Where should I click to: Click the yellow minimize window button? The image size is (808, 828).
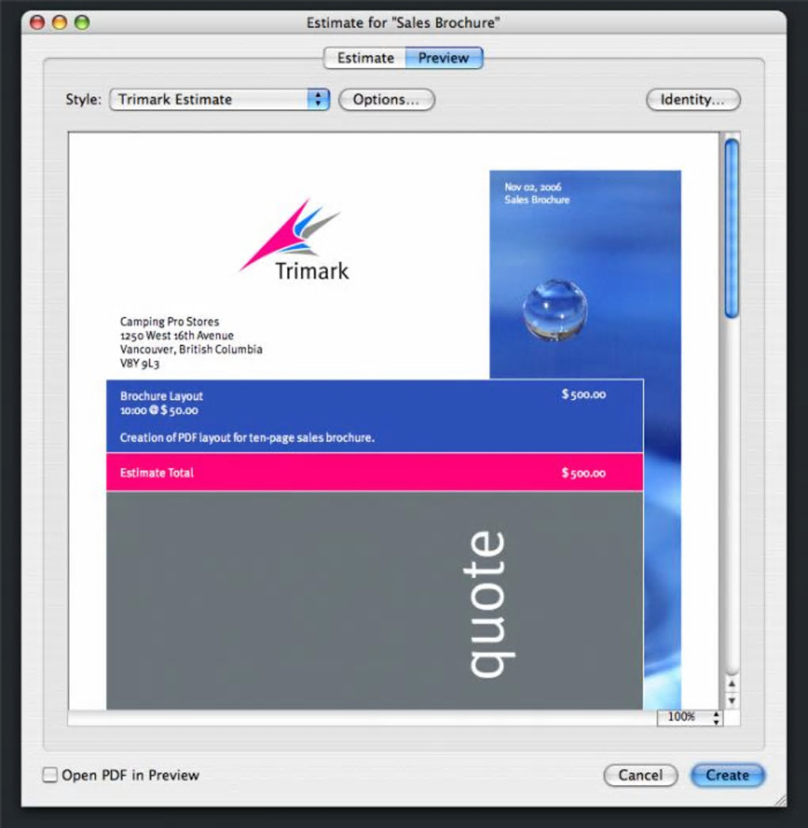point(59,23)
